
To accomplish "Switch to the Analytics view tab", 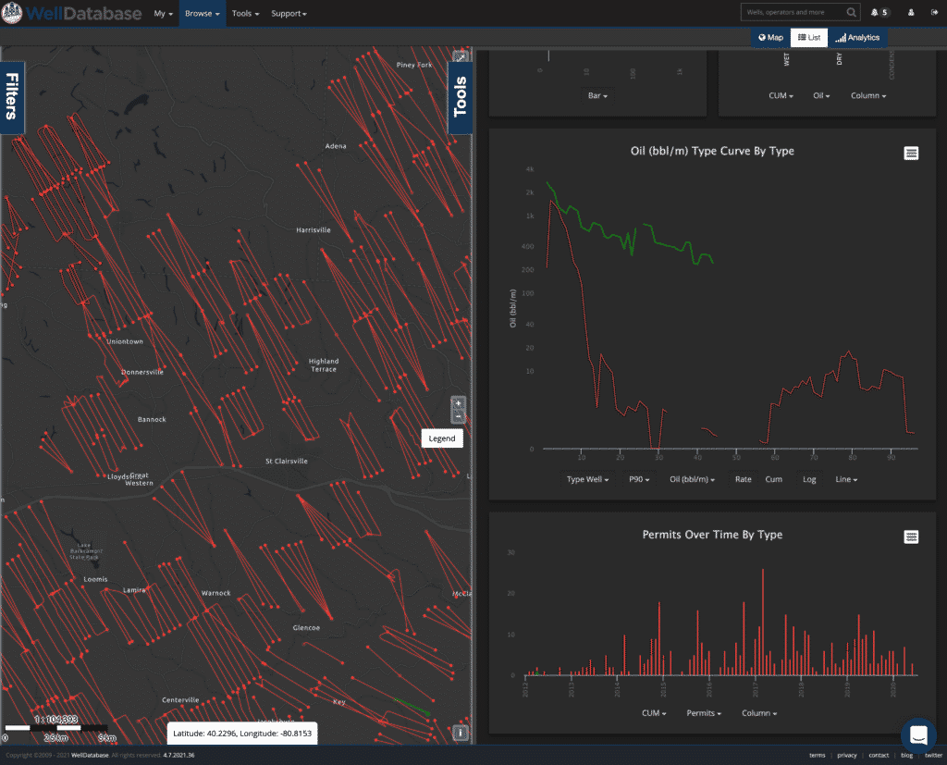I will (857, 38).
